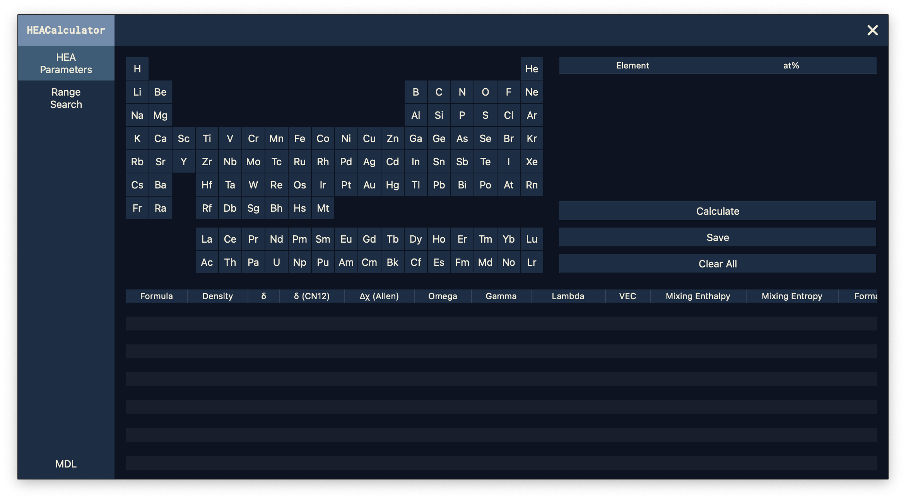906x500 pixels.
Task: Click the δ (CN12) column header
Action: (312, 296)
